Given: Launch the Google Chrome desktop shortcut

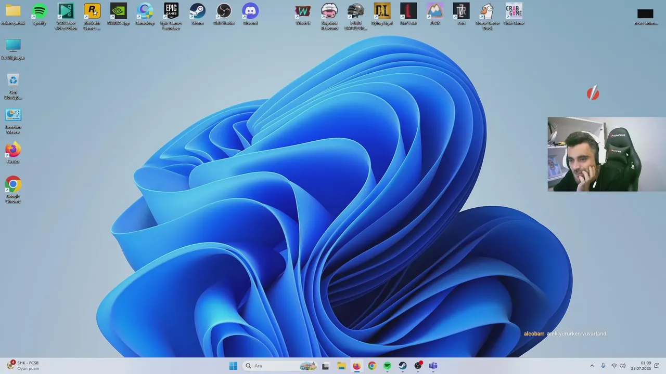Looking at the screenshot, I should (13, 190).
